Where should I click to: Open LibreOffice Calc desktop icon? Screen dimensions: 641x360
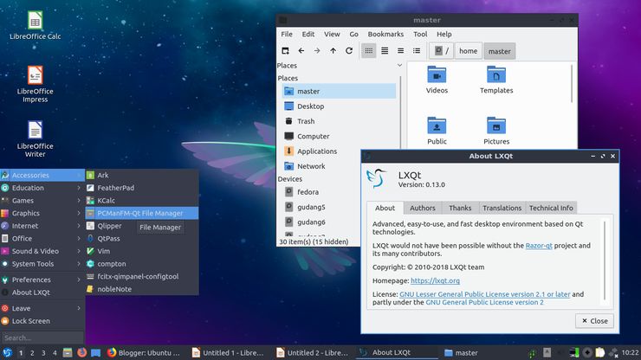[x=36, y=20]
